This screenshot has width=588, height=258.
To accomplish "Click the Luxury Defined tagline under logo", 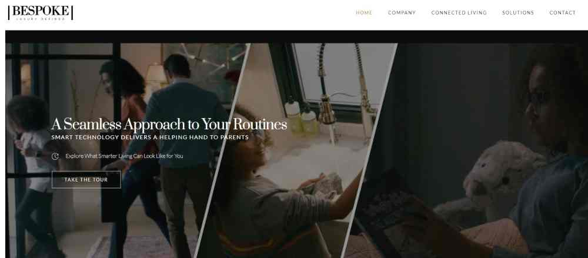I will pyautogui.click(x=41, y=19).
